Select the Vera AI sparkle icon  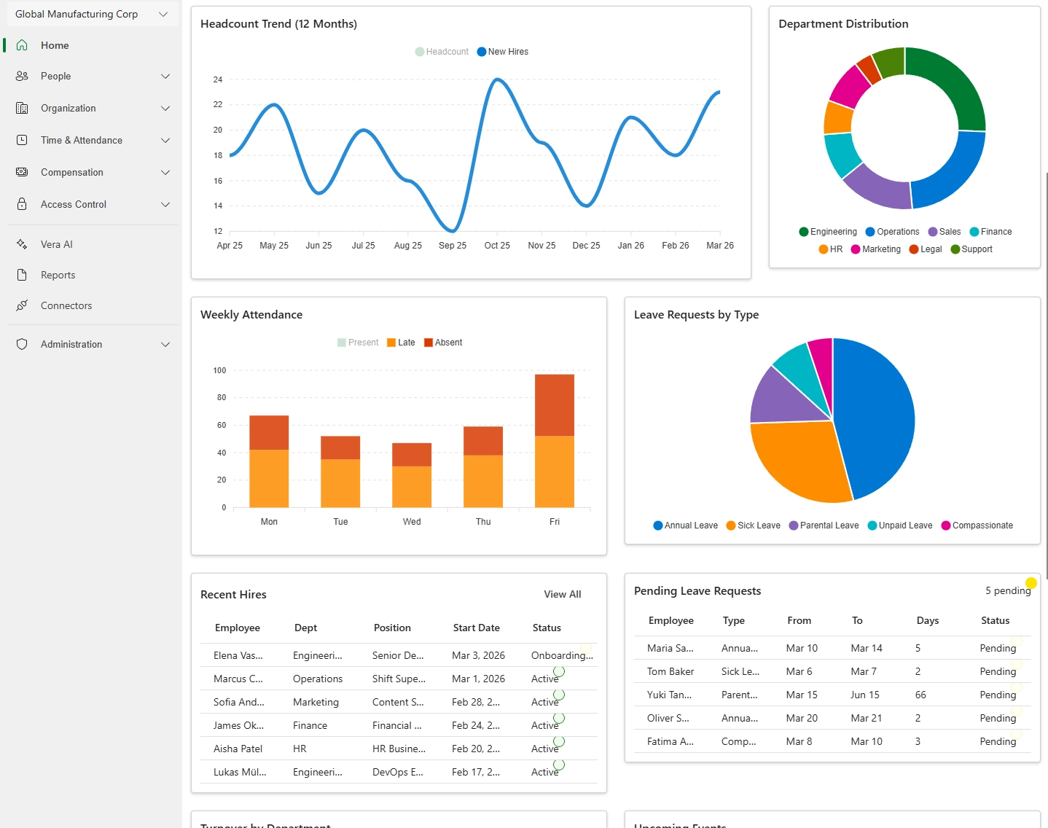[x=23, y=243]
